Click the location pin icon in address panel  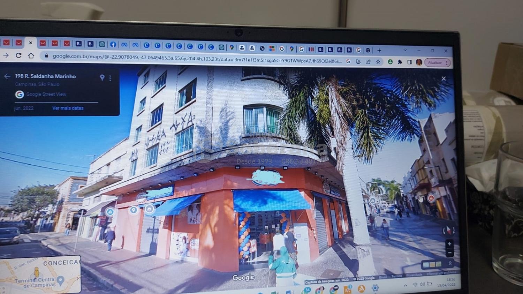point(102,77)
